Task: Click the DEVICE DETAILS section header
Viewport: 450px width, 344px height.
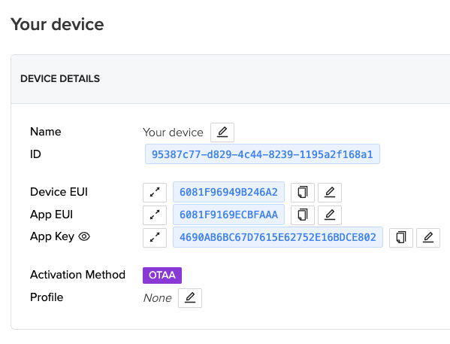Action: 60,79
